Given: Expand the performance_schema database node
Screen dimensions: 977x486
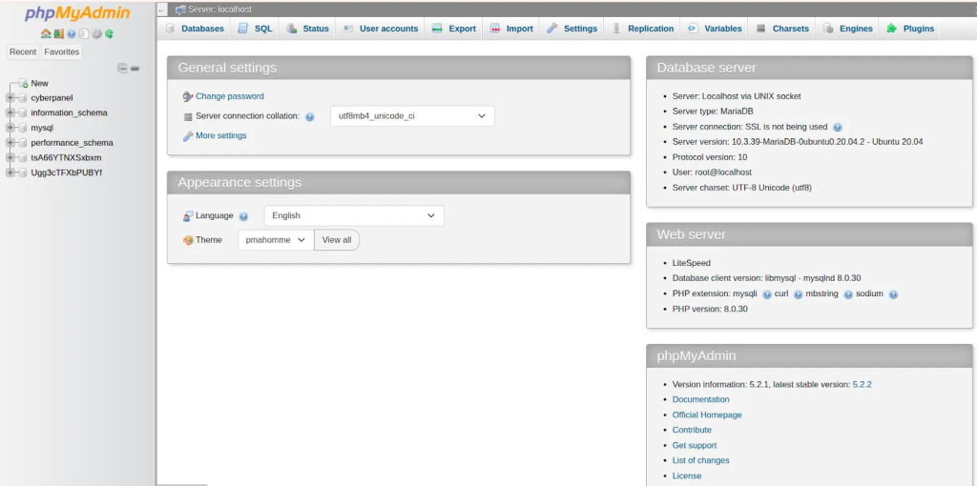Looking at the screenshot, I should (10, 142).
